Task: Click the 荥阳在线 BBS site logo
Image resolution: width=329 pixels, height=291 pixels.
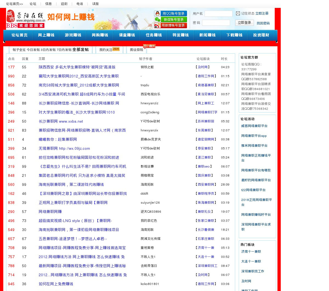Action: click(x=25, y=19)
